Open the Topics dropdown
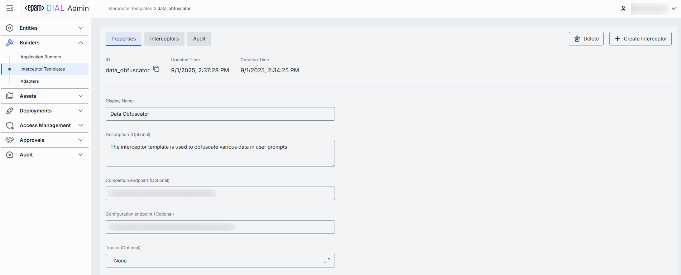Viewport: 681px width, 275px height. [220, 261]
